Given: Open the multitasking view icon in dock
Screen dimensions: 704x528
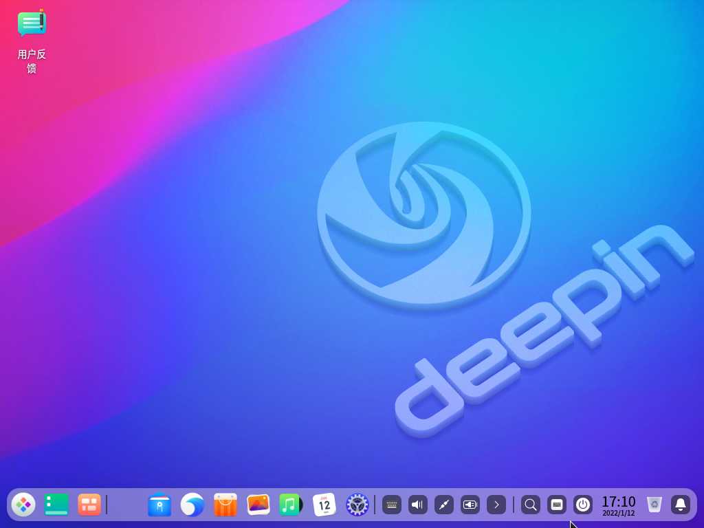Looking at the screenshot, I should (89, 505).
